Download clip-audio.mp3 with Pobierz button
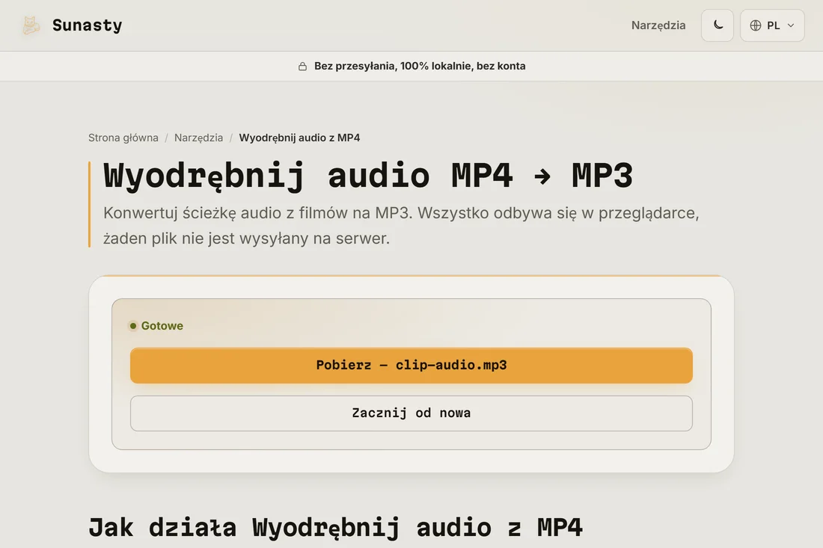Image resolution: width=823 pixels, height=548 pixels. click(411, 366)
